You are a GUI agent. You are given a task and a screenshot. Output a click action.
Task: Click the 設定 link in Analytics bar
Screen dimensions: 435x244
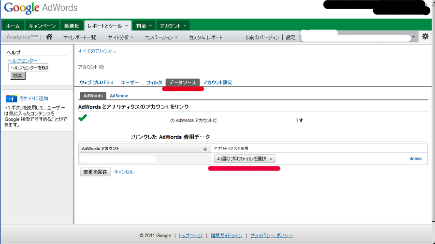pyautogui.click(x=290, y=37)
